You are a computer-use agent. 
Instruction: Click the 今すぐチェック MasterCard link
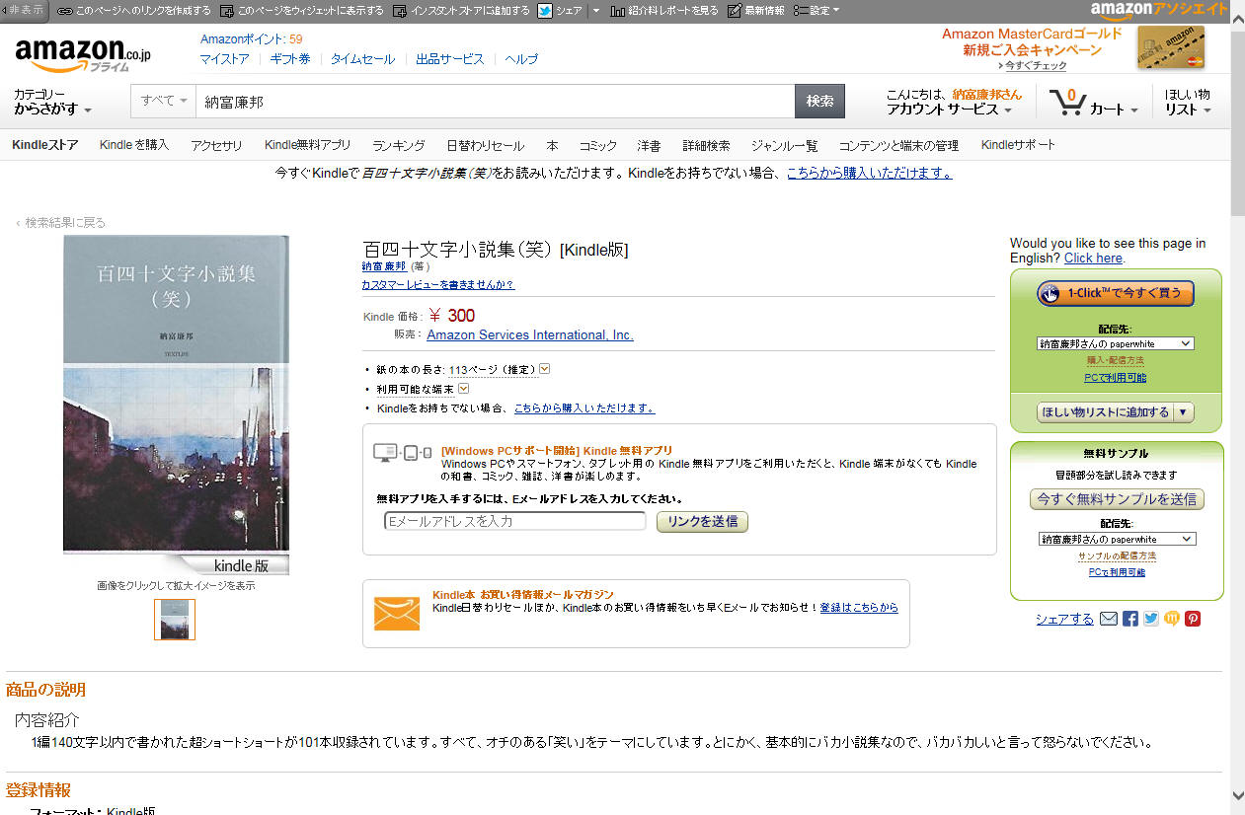click(x=1034, y=66)
